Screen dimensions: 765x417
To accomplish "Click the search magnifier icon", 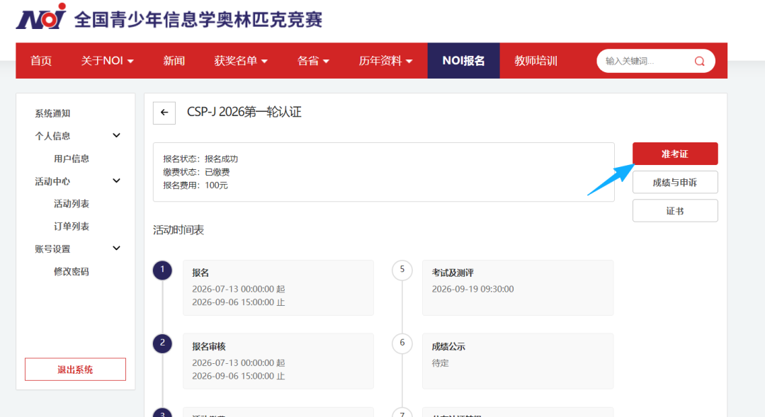I will pyautogui.click(x=699, y=61).
